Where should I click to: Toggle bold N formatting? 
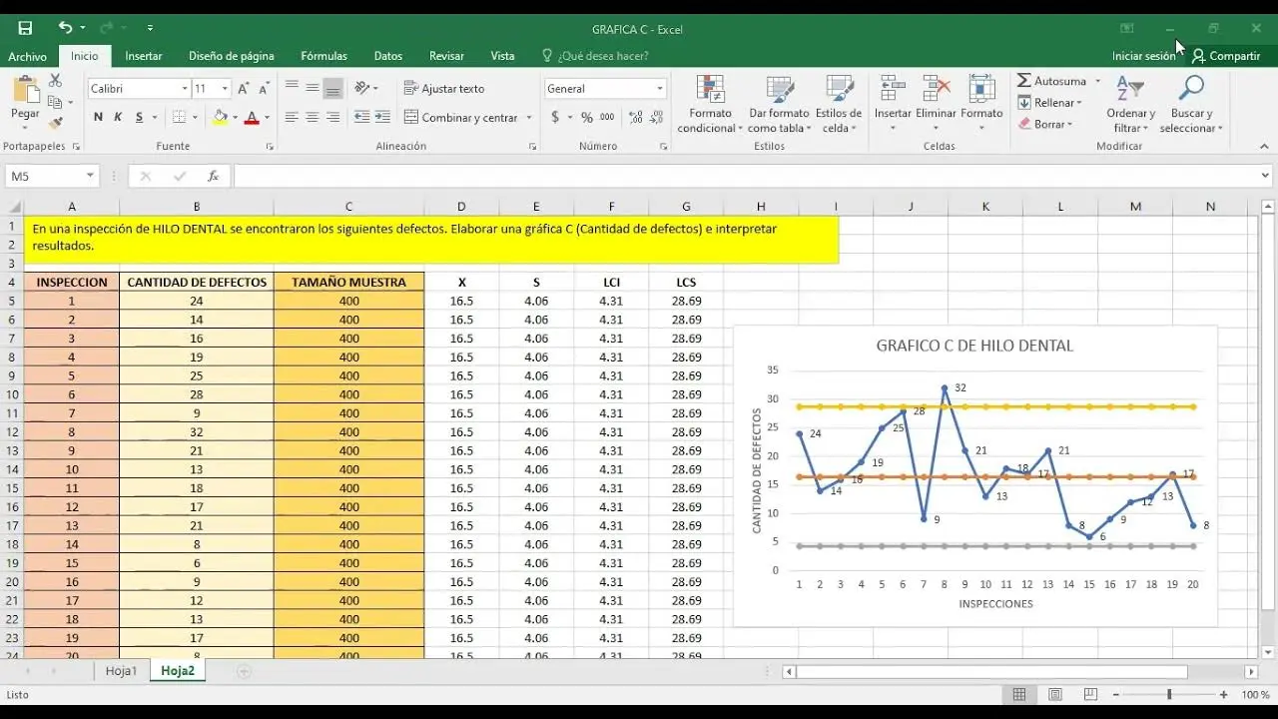tap(98, 117)
